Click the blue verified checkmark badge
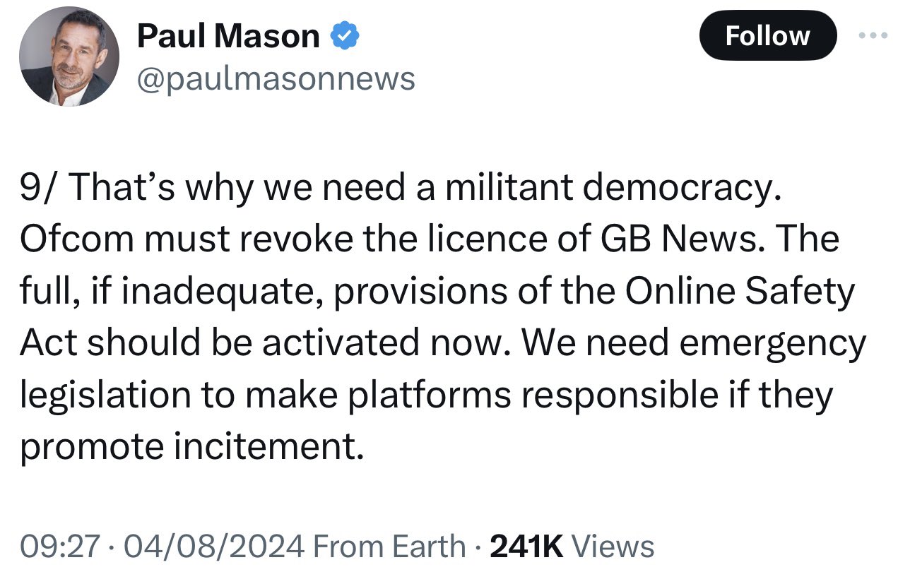The image size is (898, 584). tap(348, 36)
